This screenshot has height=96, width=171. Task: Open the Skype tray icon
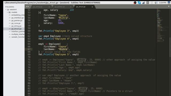(139, 3)
